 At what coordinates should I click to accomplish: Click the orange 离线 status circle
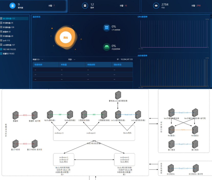pos(66,38)
